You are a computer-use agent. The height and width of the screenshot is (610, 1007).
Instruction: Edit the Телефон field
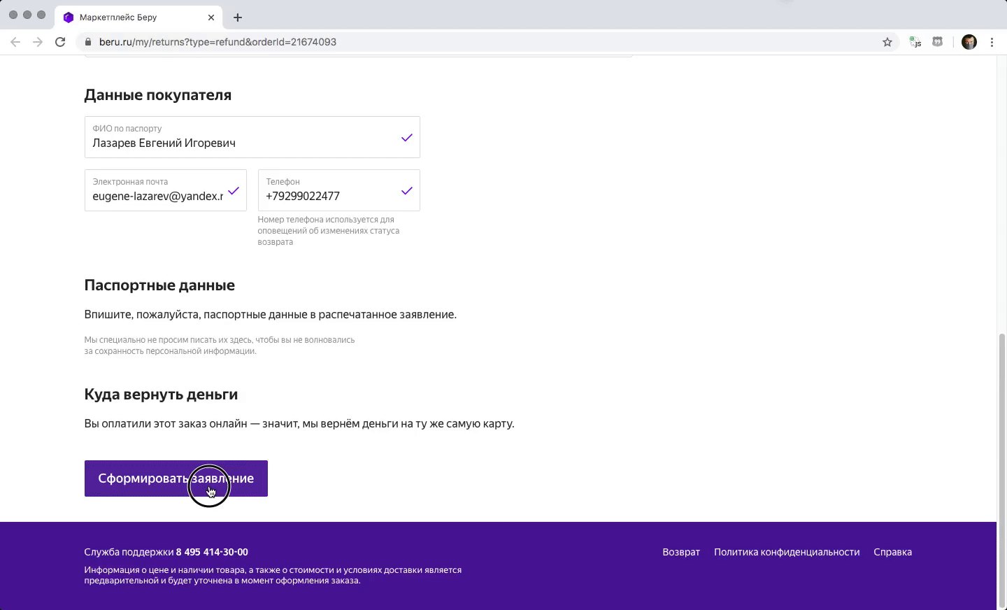pos(339,190)
